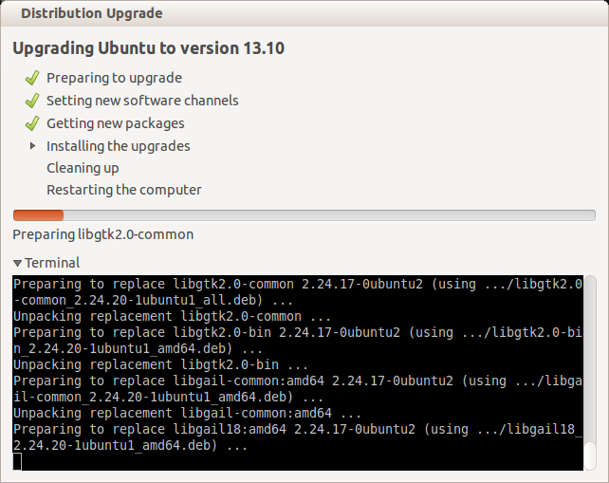Click the Restarting the computer step
609x483 pixels.
click(x=124, y=190)
